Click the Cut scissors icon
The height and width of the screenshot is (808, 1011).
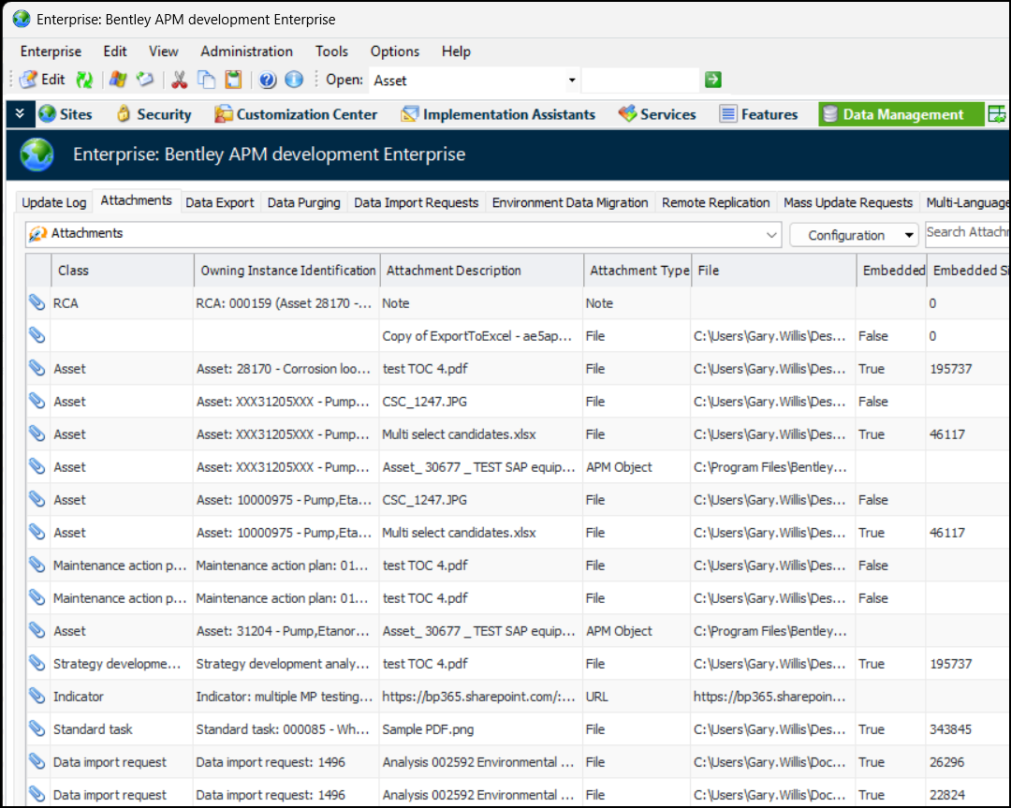click(179, 81)
